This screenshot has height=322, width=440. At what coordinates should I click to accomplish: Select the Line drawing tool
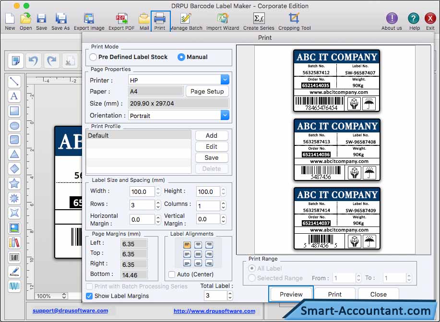pos(14,82)
